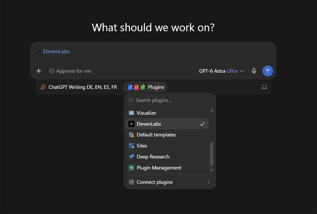Start voice input with microphone icon
The height and width of the screenshot is (214, 317).
point(254,71)
